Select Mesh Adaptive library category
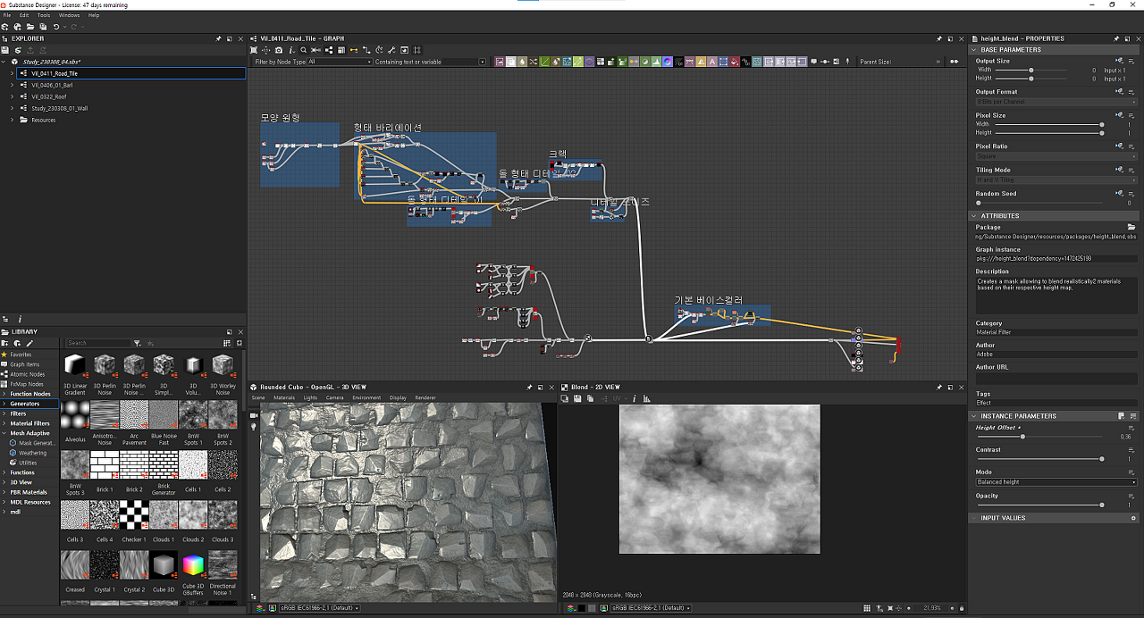The width and height of the screenshot is (1144, 618). point(30,433)
